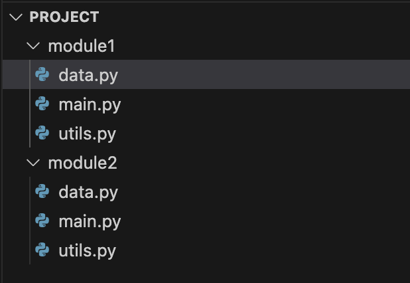The height and width of the screenshot is (283, 410).
Task: Select the module2 folder name
Action: pos(82,163)
